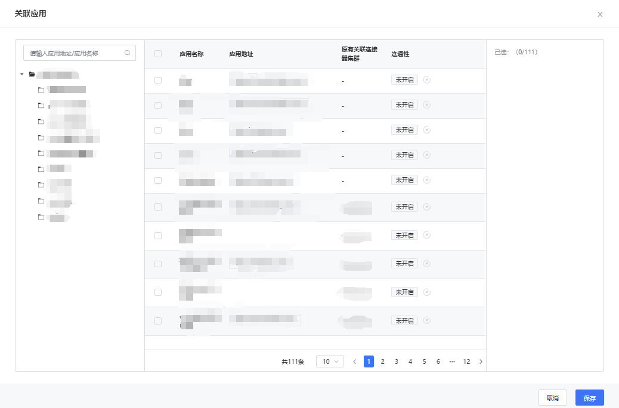Tick the checkbox on the first application row
The height and width of the screenshot is (408, 619).
click(x=158, y=80)
